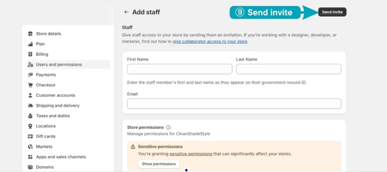Click the Payments card icon
The height and width of the screenshot is (172, 387).
pos(30,75)
